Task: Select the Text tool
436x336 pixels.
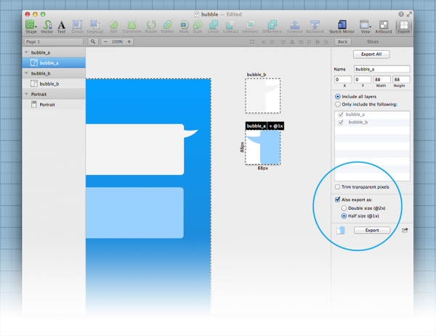Action: click(61, 25)
